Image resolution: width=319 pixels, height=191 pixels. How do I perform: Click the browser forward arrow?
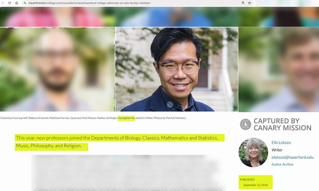3,3
